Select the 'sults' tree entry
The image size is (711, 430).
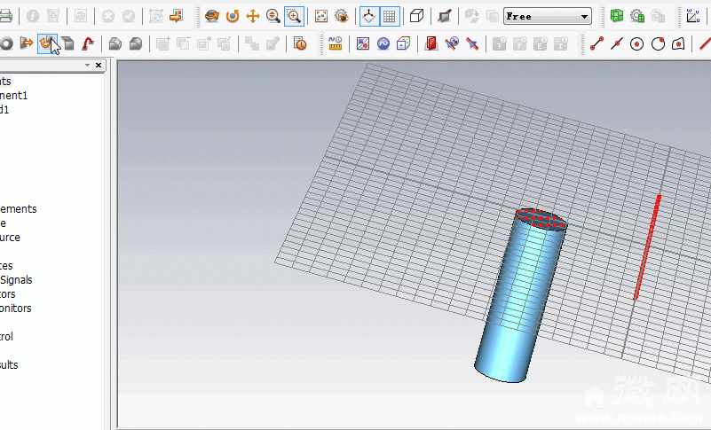click(9, 365)
